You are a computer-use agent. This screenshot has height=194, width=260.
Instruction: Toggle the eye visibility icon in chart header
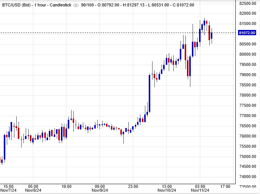tap(76, 5)
